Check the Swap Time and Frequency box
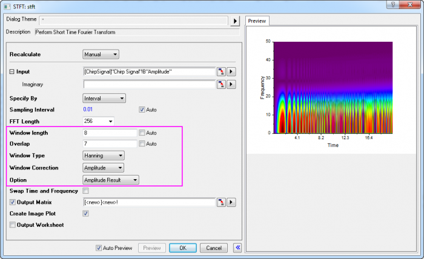 pyautogui.click(x=85, y=191)
